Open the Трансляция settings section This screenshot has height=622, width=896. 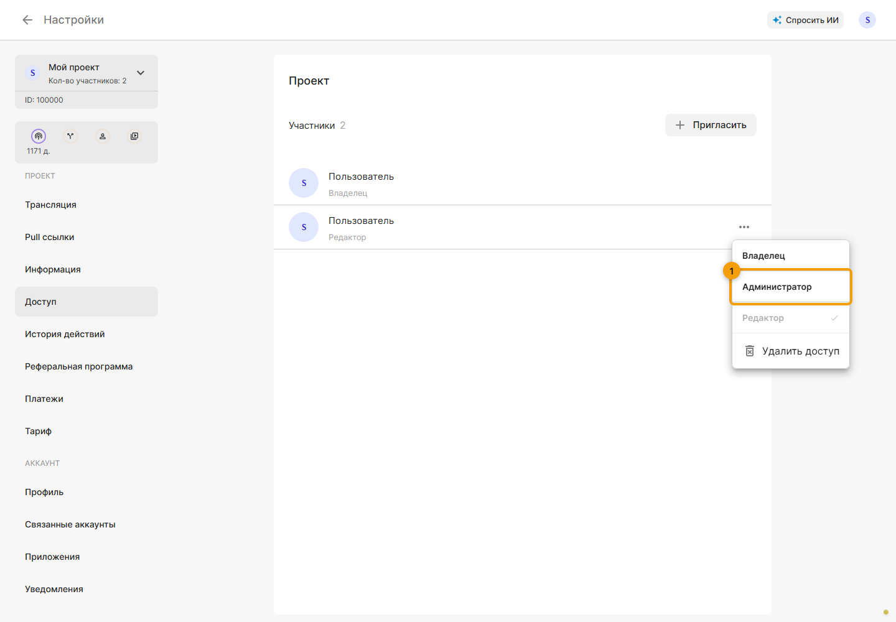(86, 205)
